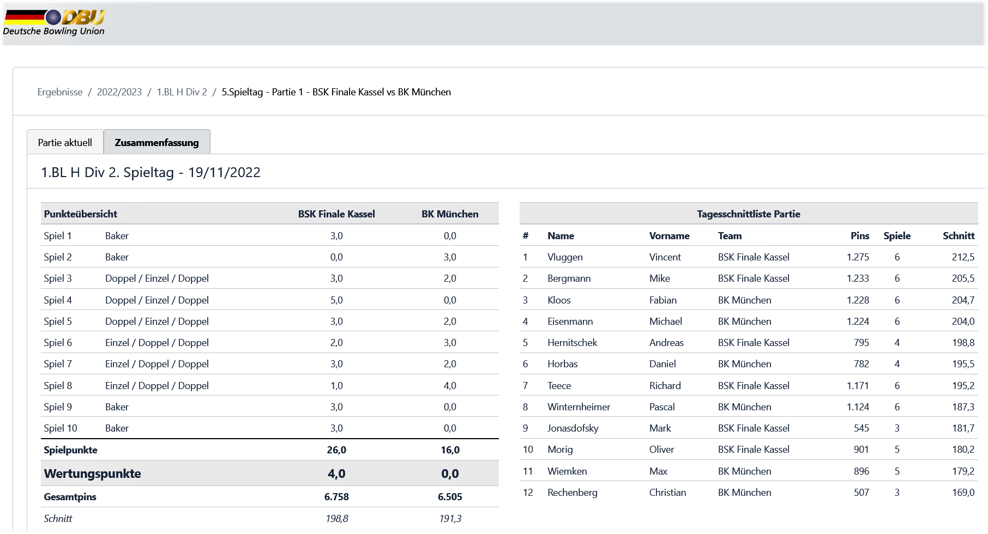Click the 198,8 team Schnitt value
This screenshot has width=988, height=534.
(x=336, y=519)
